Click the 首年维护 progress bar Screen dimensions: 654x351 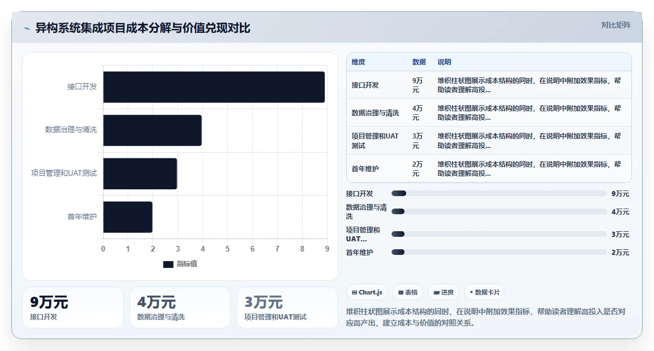pos(499,252)
